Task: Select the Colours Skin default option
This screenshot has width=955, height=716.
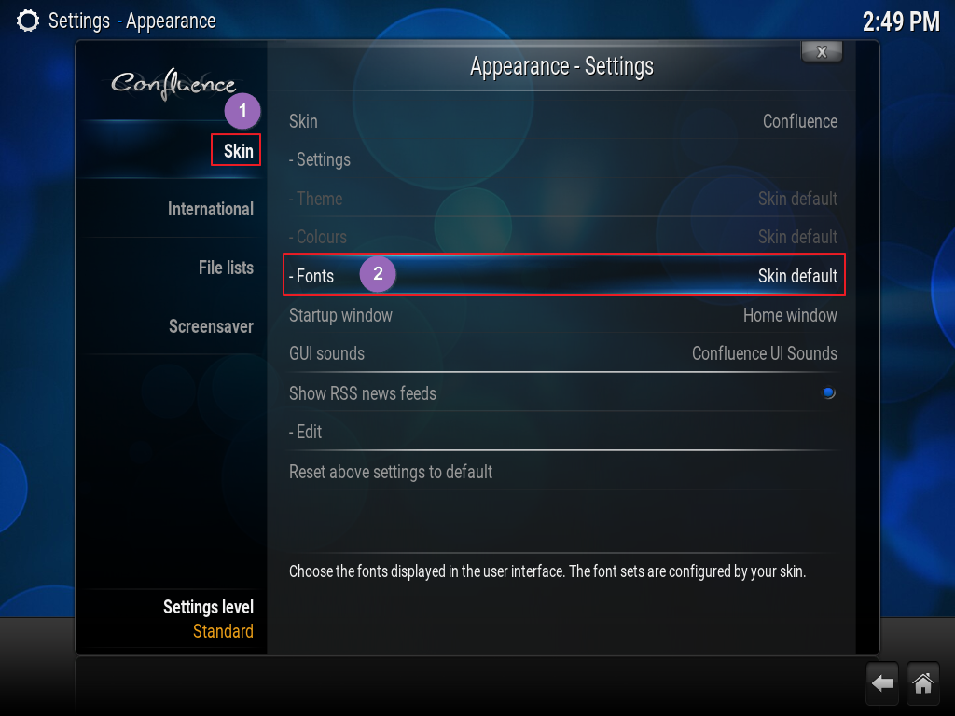Action: coord(564,237)
